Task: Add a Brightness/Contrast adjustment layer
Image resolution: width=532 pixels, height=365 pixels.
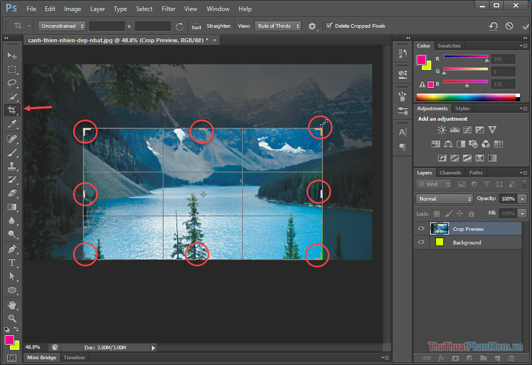Action: click(x=442, y=129)
